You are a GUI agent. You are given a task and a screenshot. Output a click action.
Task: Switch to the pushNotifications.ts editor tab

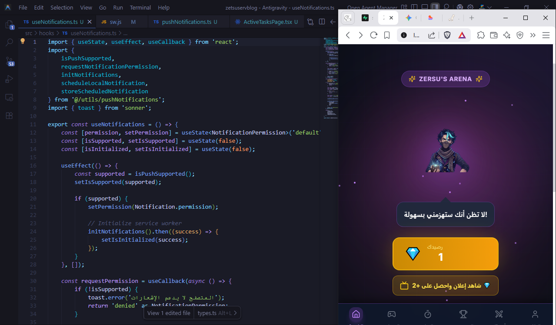coord(186,22)
